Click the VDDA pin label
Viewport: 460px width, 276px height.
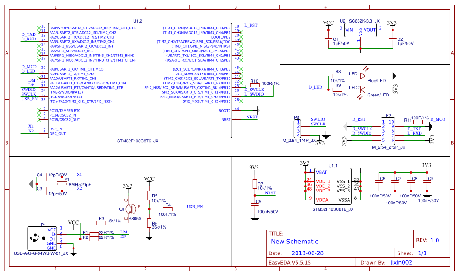322,200
